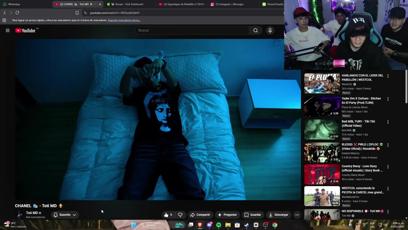408x230 pixels.
Task: Click 'Plaza en Llamas Music' channel text
Action: [x=355, y=107]
